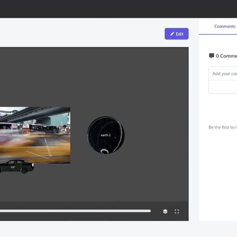
Task: Select the "central led" label
Action: point(20,135)
